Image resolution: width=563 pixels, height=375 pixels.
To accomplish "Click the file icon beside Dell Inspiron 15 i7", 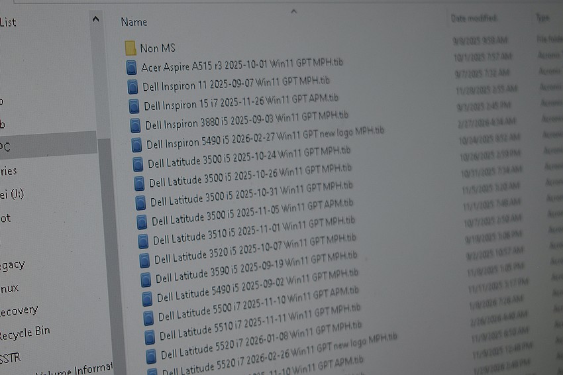I will pos(134,106).
